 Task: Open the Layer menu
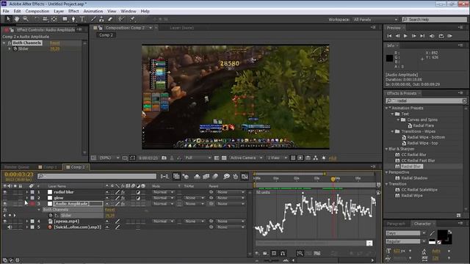point(59,11)
